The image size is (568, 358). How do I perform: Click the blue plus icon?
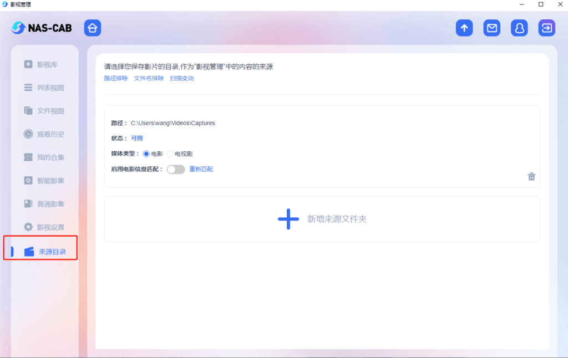pos(288,219)
